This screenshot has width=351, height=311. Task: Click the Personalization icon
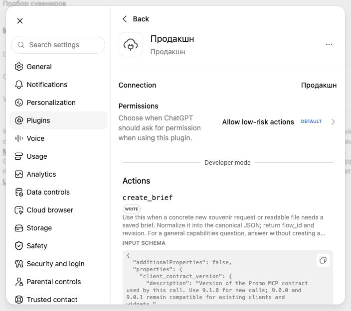point(19,103)
